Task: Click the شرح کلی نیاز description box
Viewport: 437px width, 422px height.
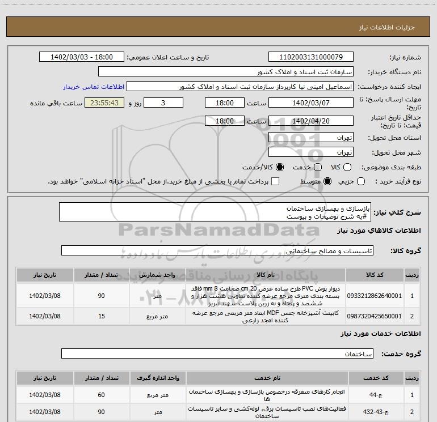Action: (x=215, y=212)
